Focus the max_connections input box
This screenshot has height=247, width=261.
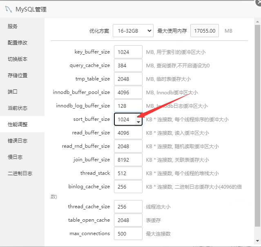128,234
